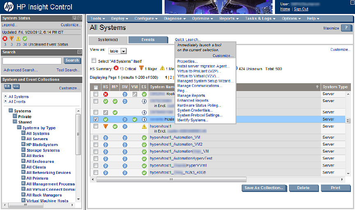Image resolution: width=355 pixels, height=210 pixels.
Task: Expand the Private tree node
Action: pyautogui.click(x=15, y=116)
